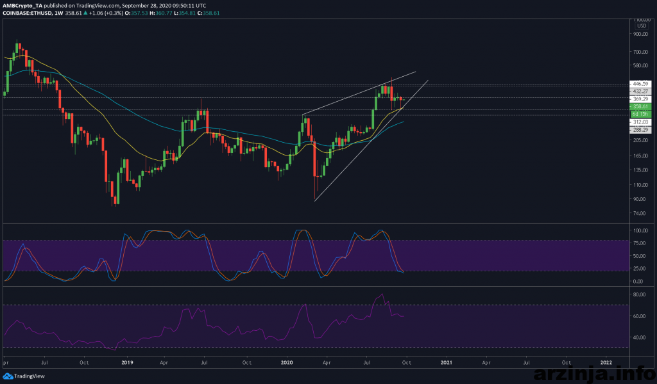Click the 80.00 level on RSI scale
This screenshot has height=384, width=657.
click(x=638, y=295)
